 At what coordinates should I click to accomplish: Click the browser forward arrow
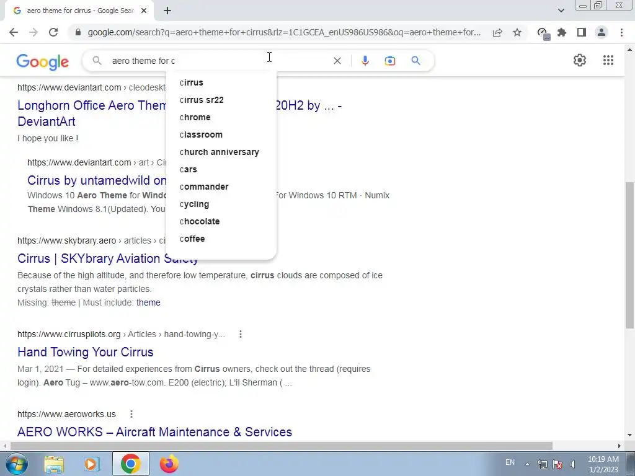33,32
